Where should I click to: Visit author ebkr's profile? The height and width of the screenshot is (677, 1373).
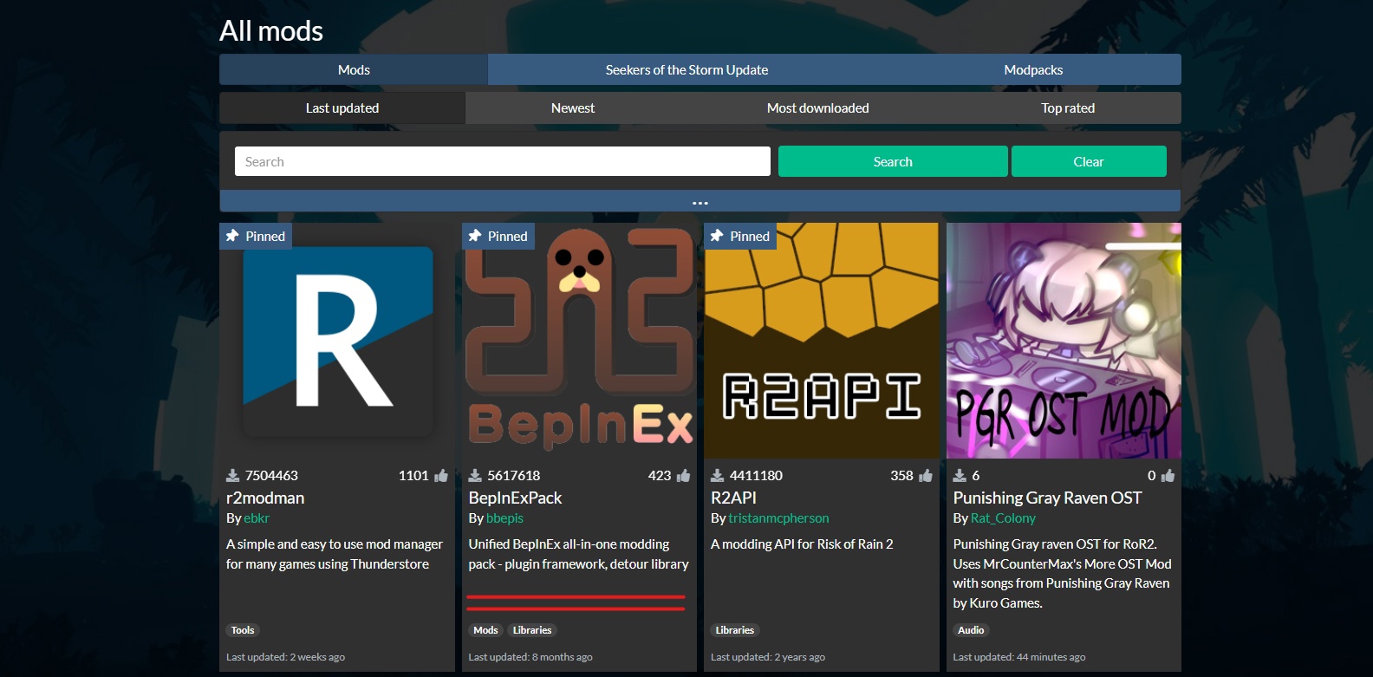point(257,518)
